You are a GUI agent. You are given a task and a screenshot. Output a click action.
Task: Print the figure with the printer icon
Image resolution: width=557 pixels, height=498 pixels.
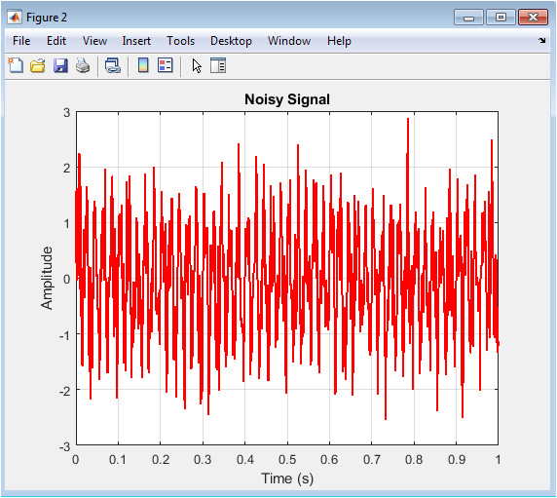83,65
